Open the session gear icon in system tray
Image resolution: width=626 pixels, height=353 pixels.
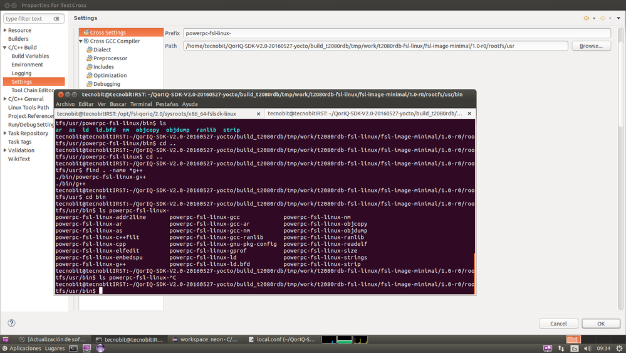tap(619, 348)
